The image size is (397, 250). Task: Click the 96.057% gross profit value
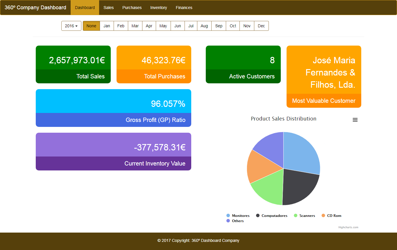pyautogui.click(x=168, y=104)
